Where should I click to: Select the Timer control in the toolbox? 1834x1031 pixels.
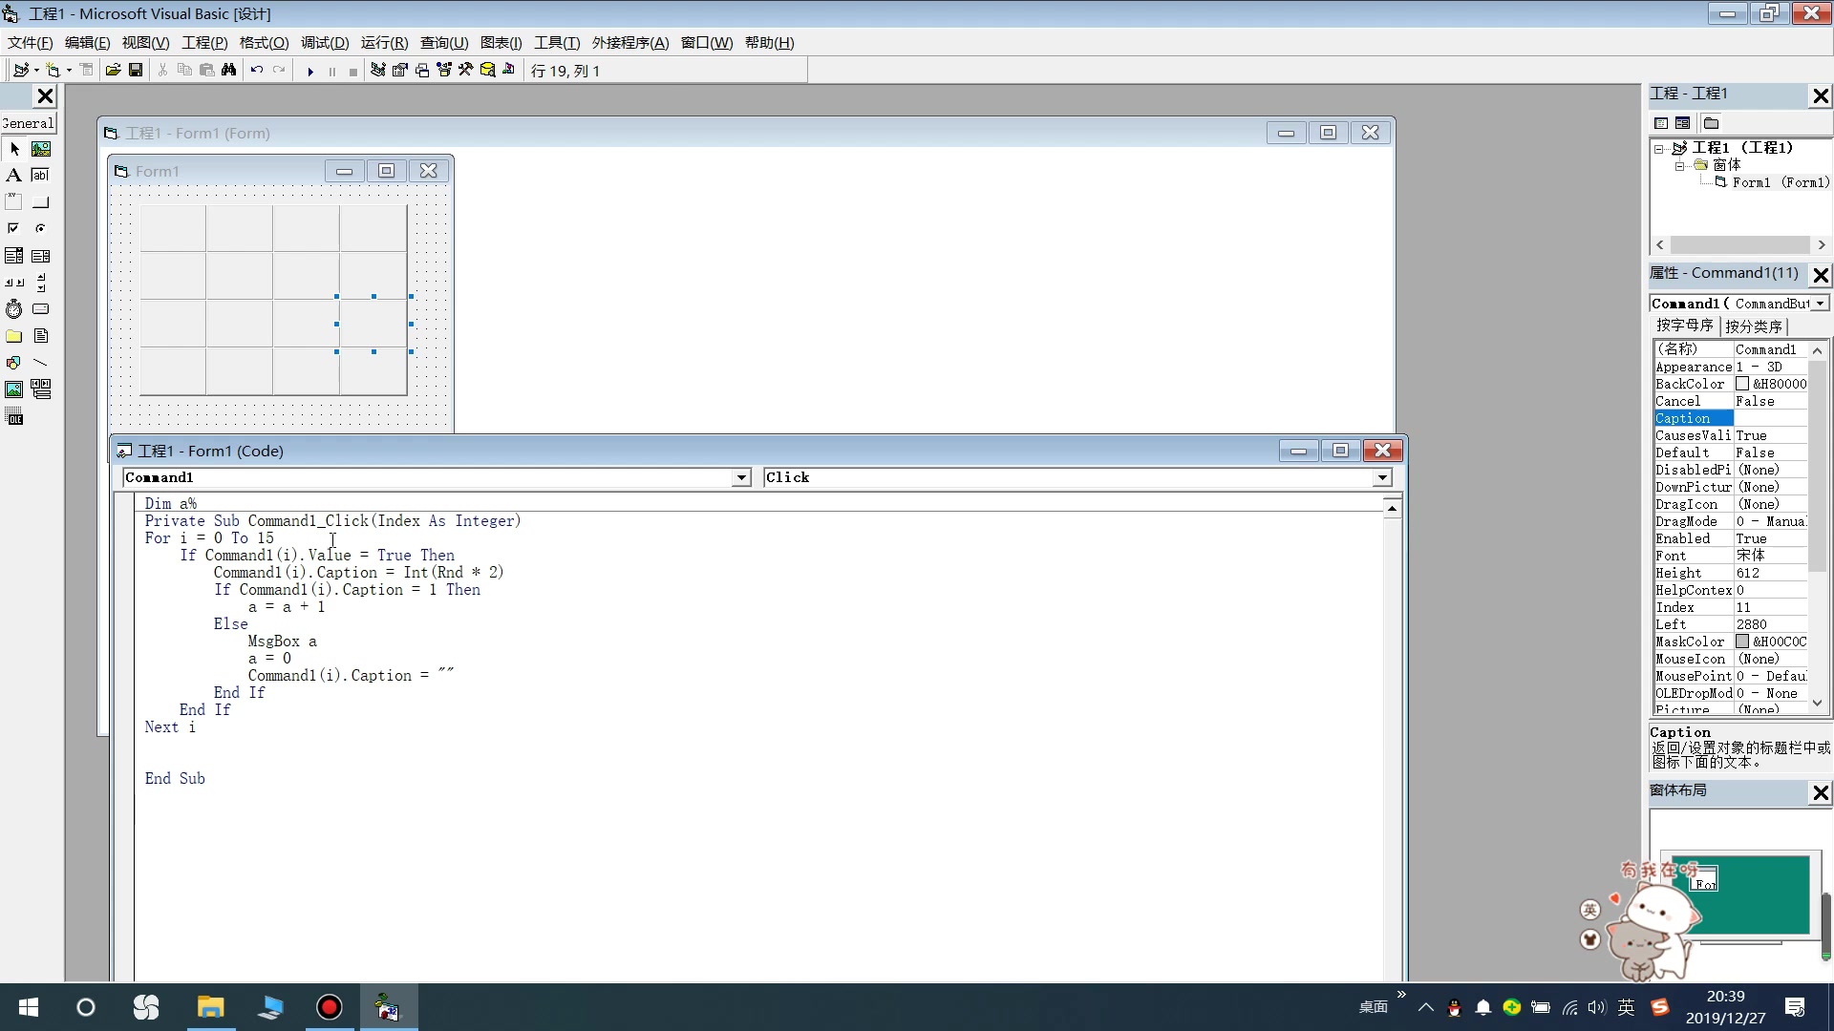click(x=14, y=309)
